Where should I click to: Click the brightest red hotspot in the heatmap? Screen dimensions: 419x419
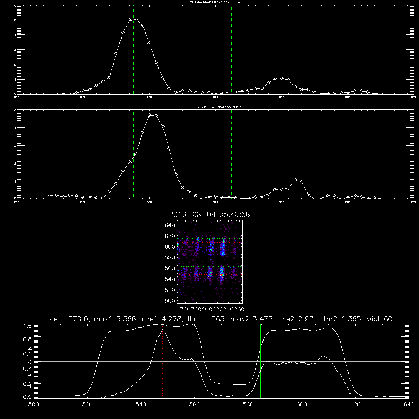(x=222, y=274)
